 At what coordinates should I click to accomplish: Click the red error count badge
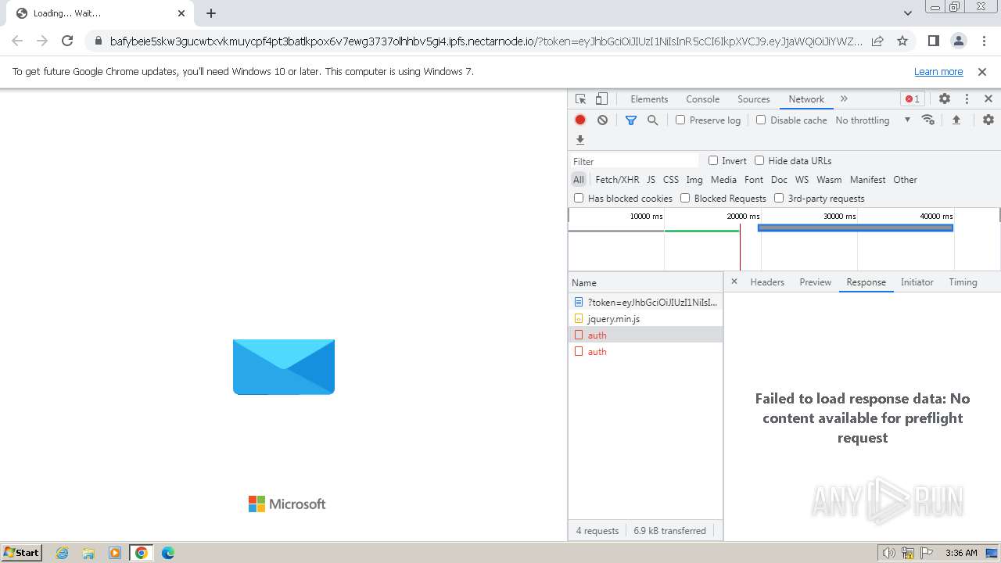tap(912, 99)
